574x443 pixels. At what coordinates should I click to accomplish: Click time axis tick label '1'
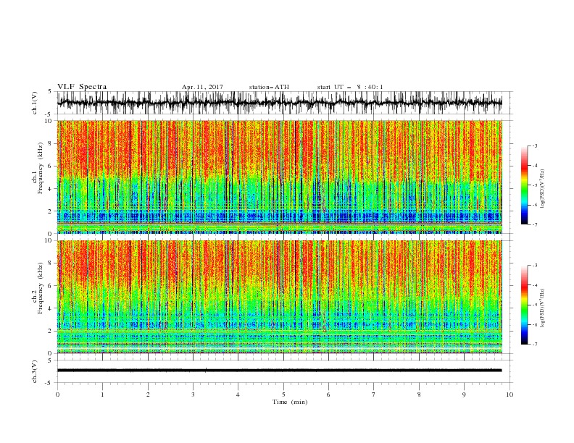(102, 395)
